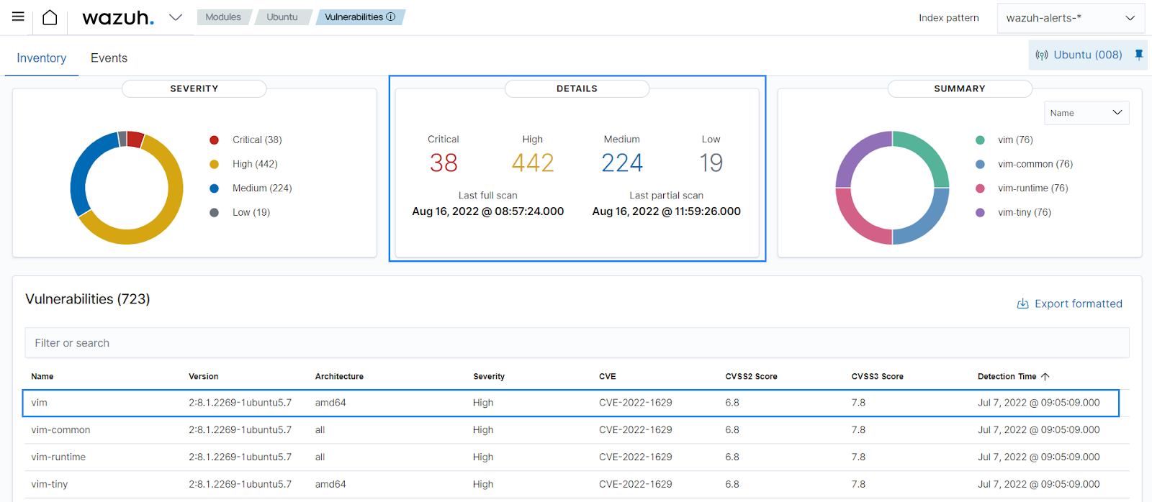The height and width of the screenshot is (502, 1152).
Task: Click the last partial scan timestamp
Action: tap(667, 211)
